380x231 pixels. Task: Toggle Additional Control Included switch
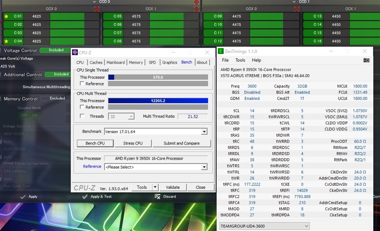click(58, 74)
